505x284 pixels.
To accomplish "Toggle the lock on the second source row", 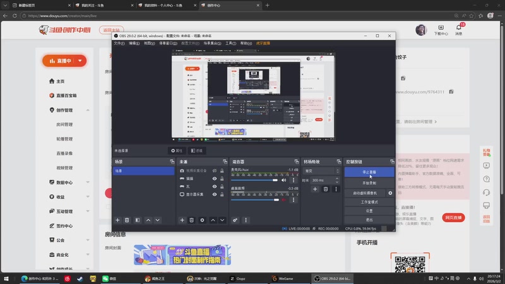I will (222, 179).
